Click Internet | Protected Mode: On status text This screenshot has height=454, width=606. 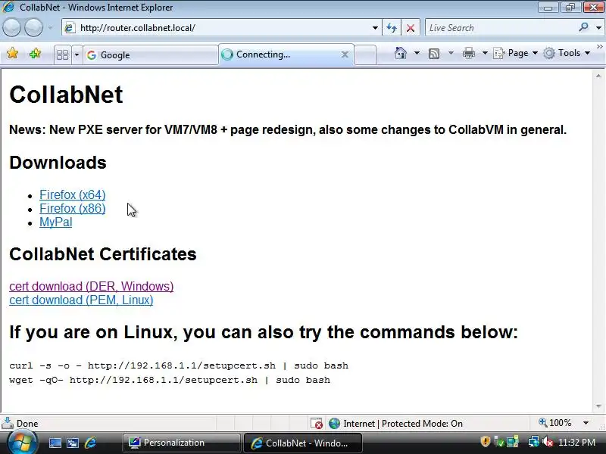403,424
